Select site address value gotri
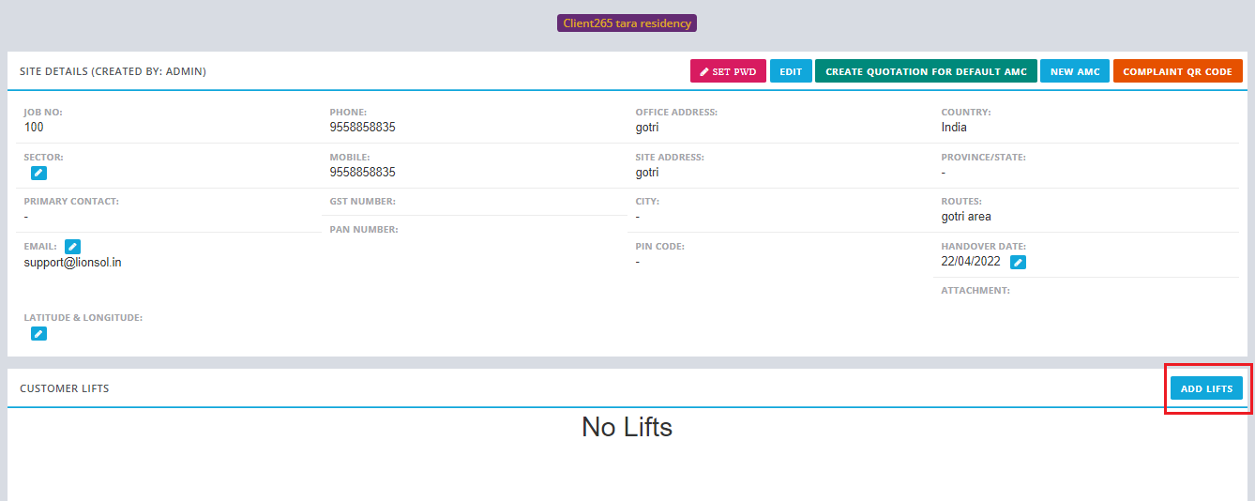 tap(647, 173)
